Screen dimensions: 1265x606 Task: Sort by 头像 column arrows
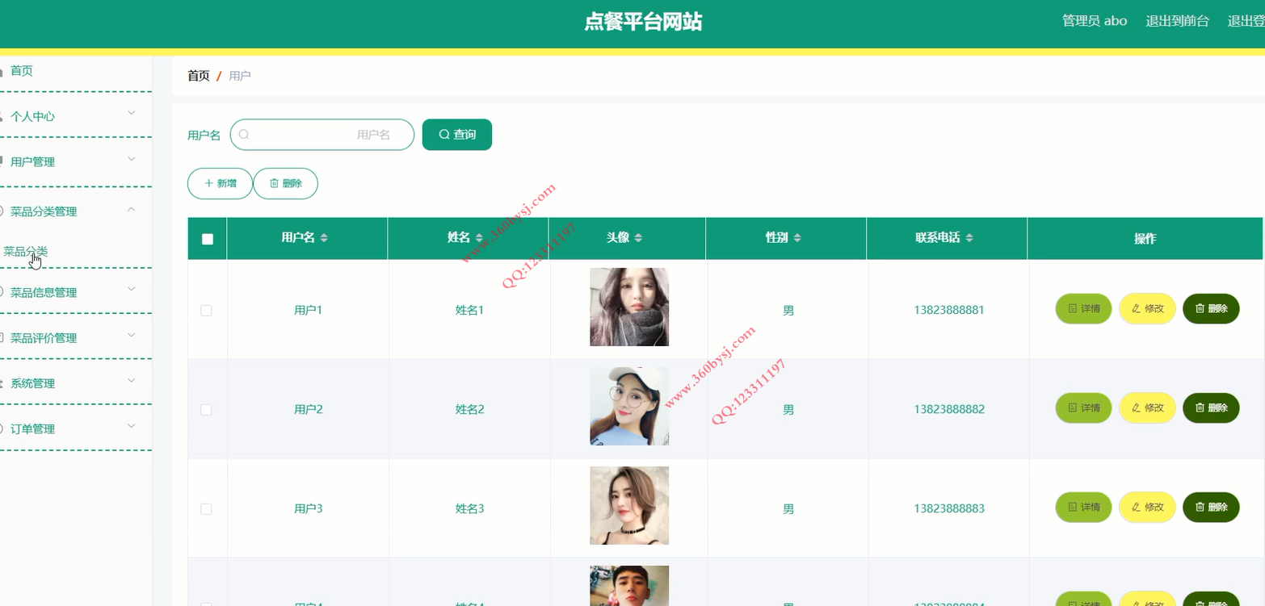[638, 238]
